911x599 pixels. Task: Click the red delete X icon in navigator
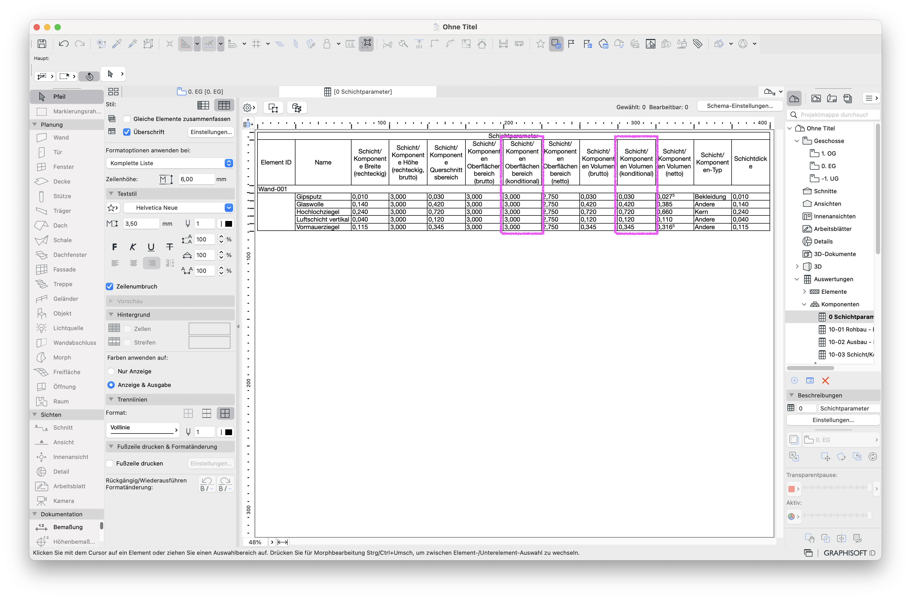coord(825,381)
